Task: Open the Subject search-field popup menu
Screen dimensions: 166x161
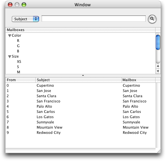Action: pyautogui.click(x=25, y=19)
